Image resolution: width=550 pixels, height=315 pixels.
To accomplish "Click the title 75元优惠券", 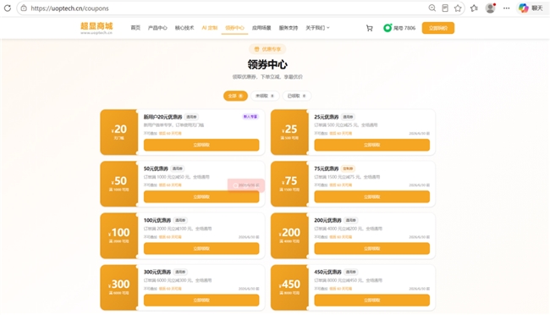I will 327,169.
